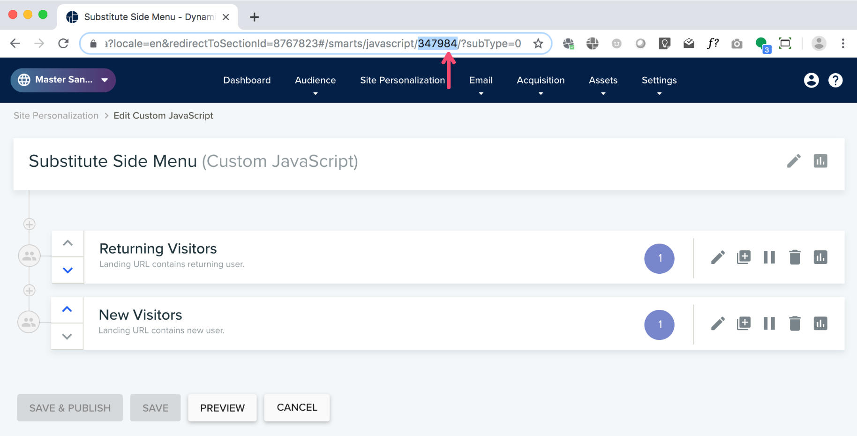Bookmark the page with the star icon
This screenshot has width=857, height=436.
click(x=538, y=43)
